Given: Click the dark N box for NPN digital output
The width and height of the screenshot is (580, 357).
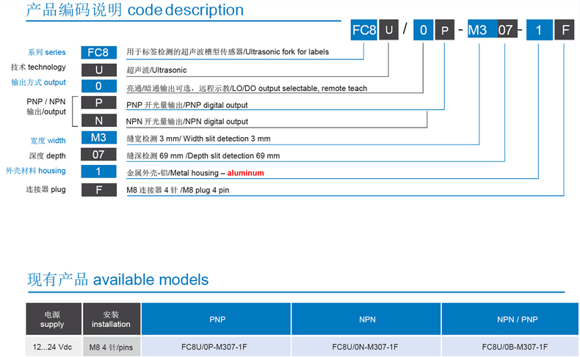Looking at the screenshot, I should pos(98,121).
